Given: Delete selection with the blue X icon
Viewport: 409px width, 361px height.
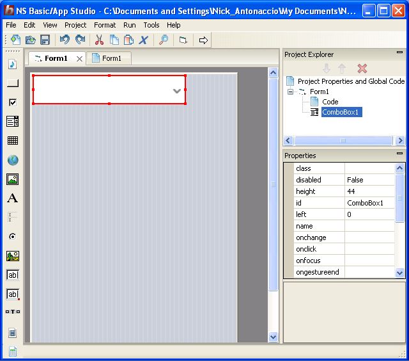Looking at the screenshot, I should click(x=143, y=40).
